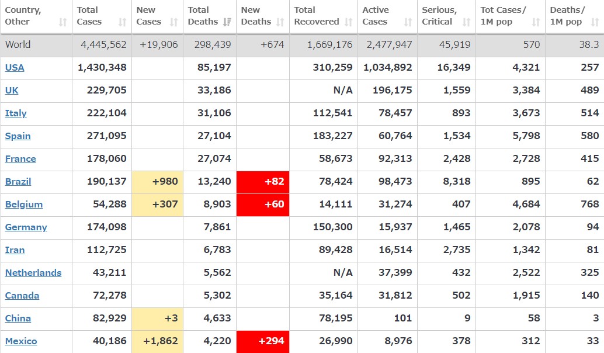Viewport: 604px width, 353px height.
Task: Sort by New Deaths arrows icon
Action: tap(280, 22)
